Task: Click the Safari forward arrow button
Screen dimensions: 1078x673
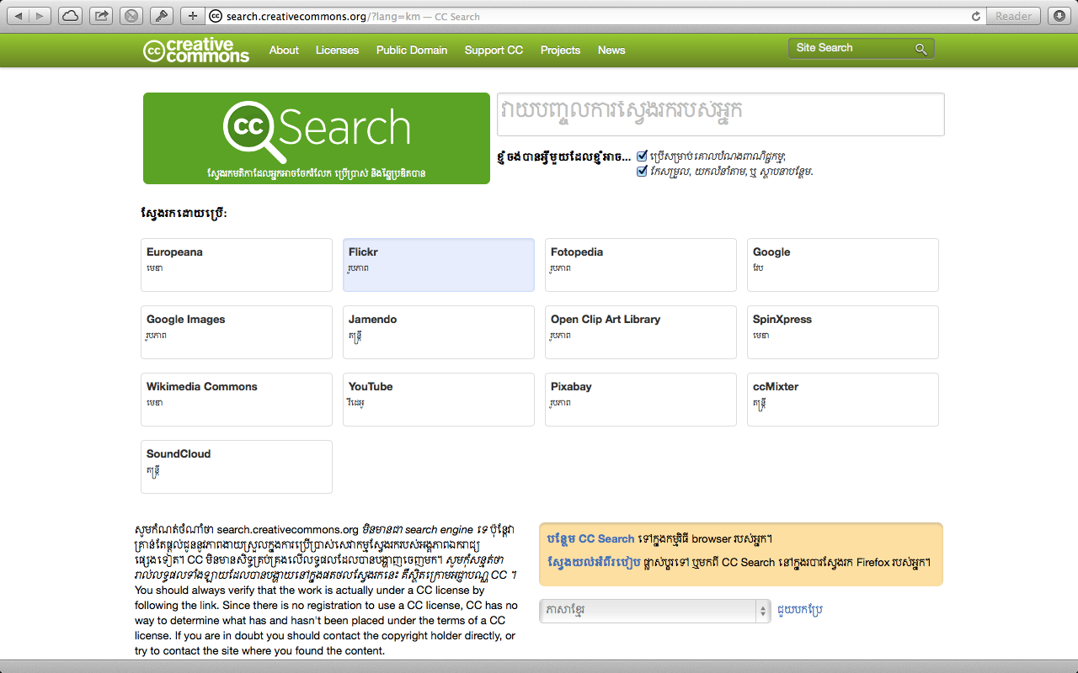Action: pos(40,16)
